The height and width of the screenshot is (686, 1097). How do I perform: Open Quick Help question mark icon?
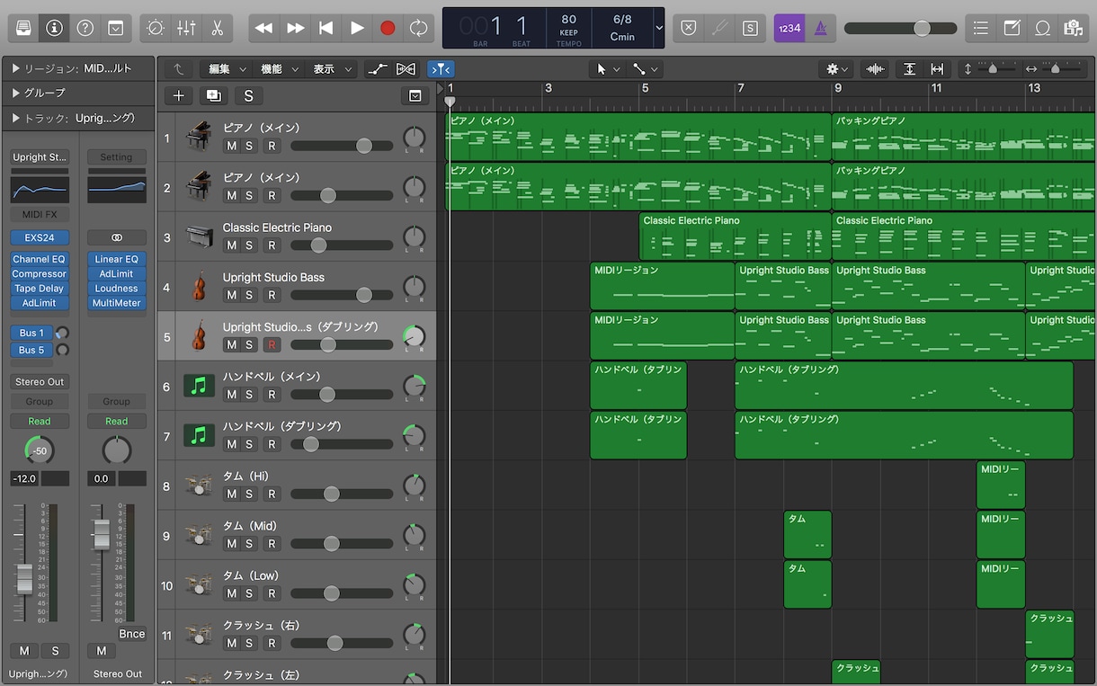(x=85, y=28)
